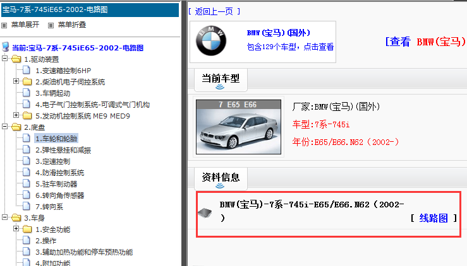Viewport: 467px width, 266px height.
Task: Click the folder icon of 5.发动机控制系统 ME9 MED9
Action: click(27, 115)
